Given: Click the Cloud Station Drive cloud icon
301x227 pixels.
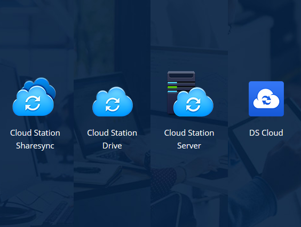Looking at the screenshot, I should tap(113, 101).
